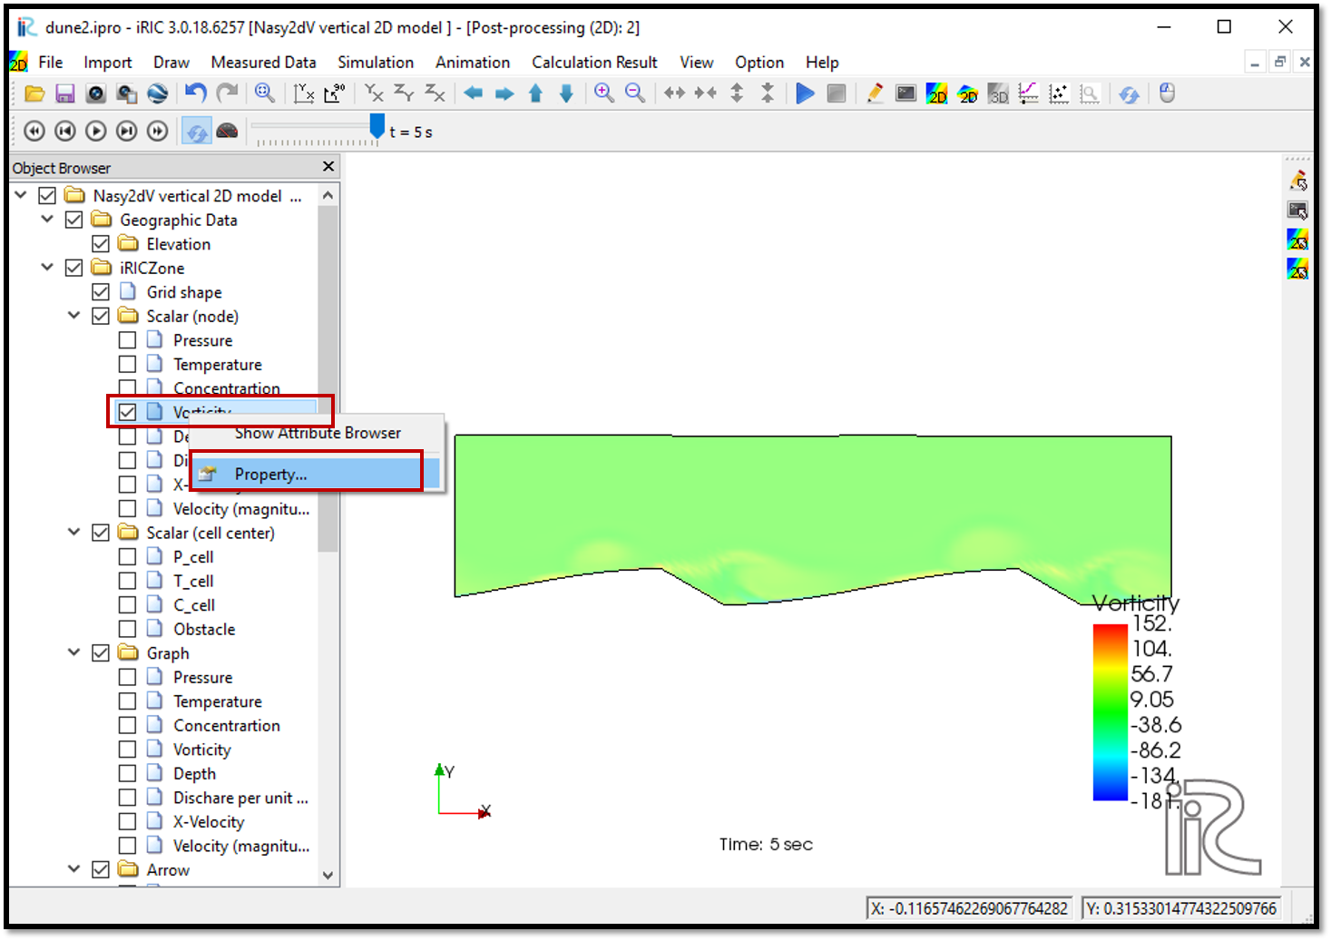This screenshot has width=1331, height=941.
Task: Open the Calculation Result menu
Action: (594, 62)
